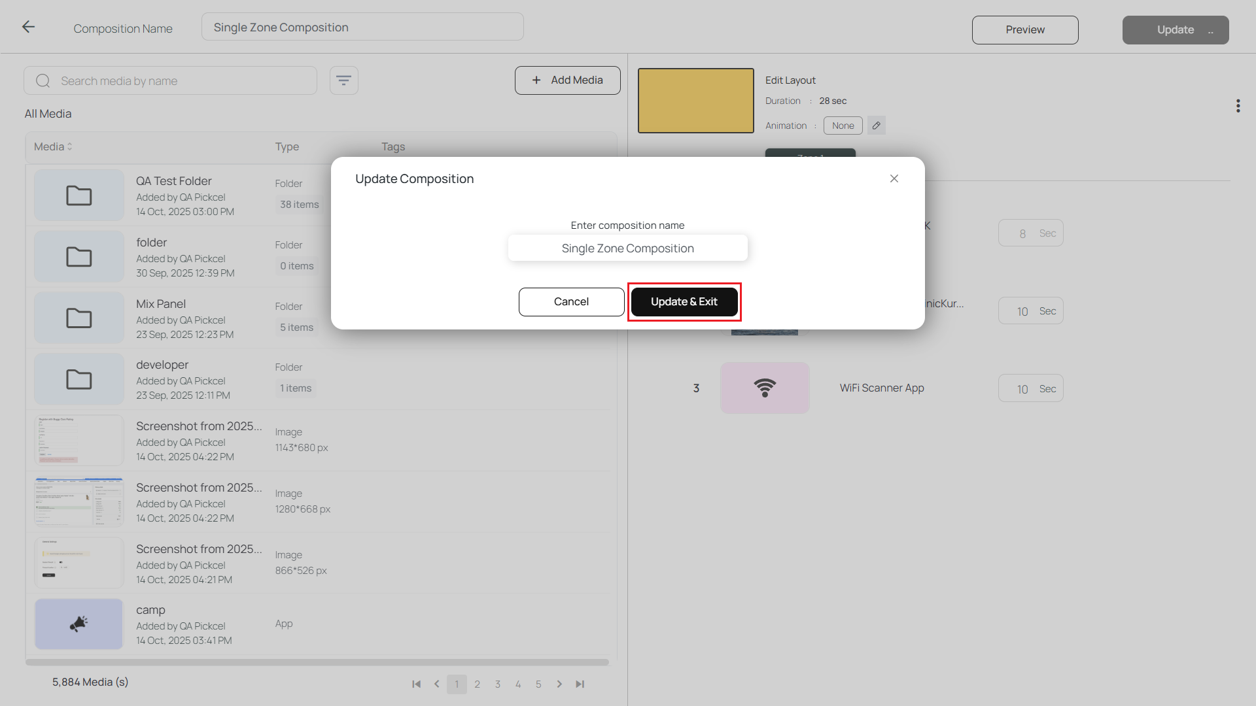
Task: Focus the dialog composition name field
Action: [627, 248]
